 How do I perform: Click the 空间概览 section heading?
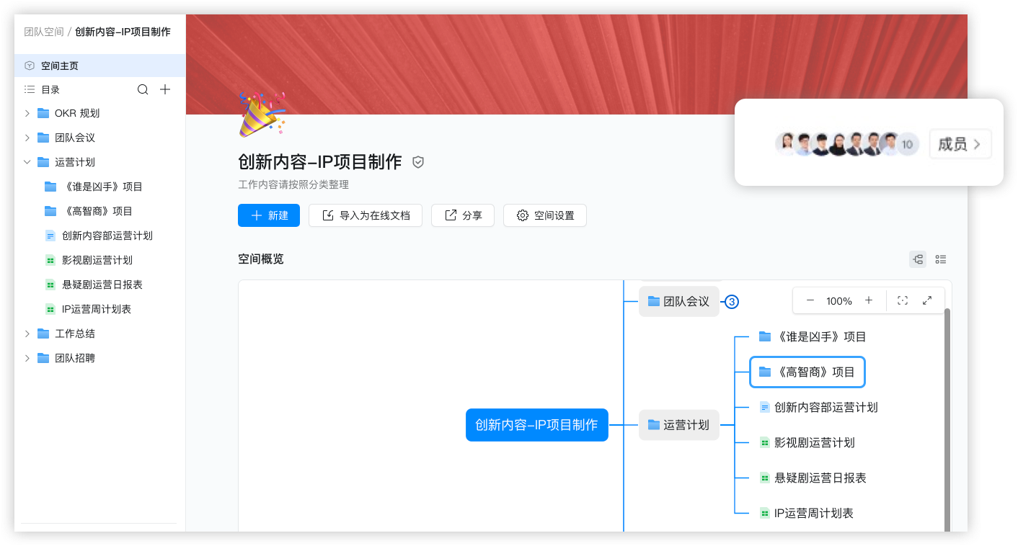261,259
